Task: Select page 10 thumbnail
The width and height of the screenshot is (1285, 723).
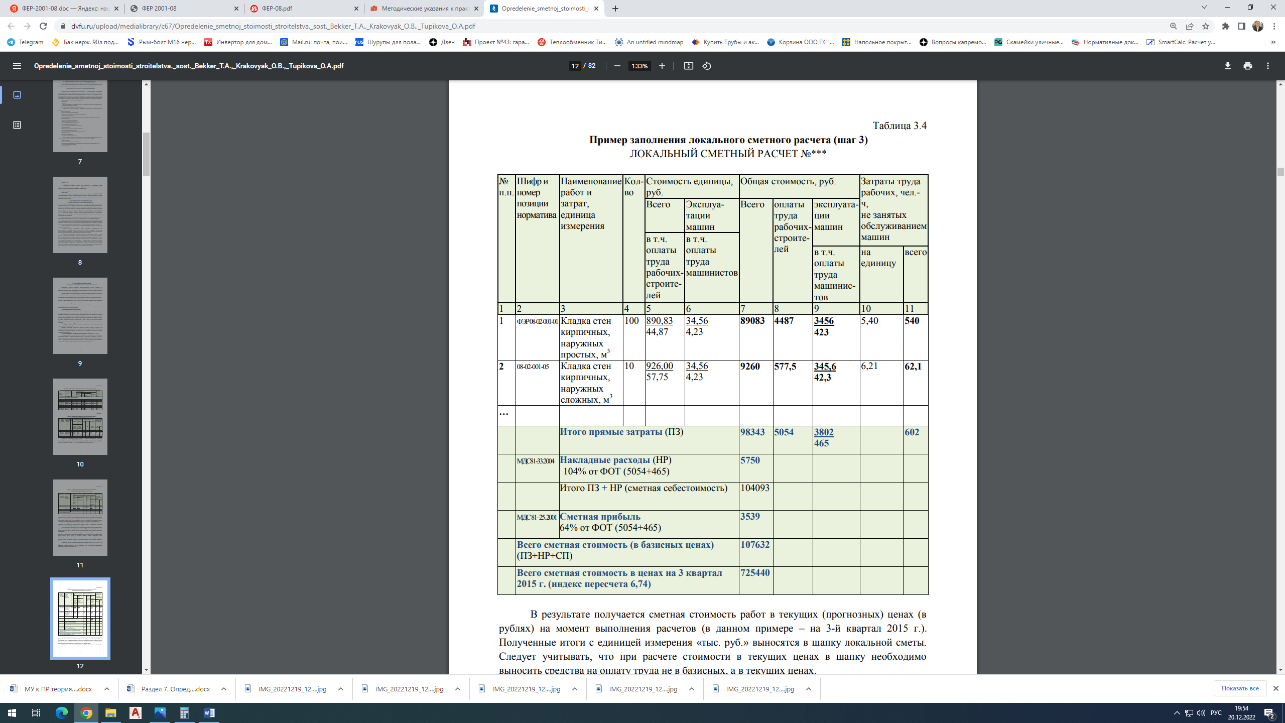Action: (x=80, y=417)
